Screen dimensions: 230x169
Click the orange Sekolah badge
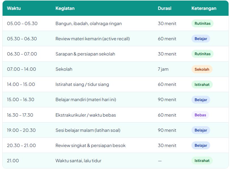(202, 69)
